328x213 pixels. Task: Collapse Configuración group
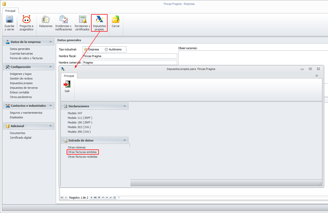(50, 67)
